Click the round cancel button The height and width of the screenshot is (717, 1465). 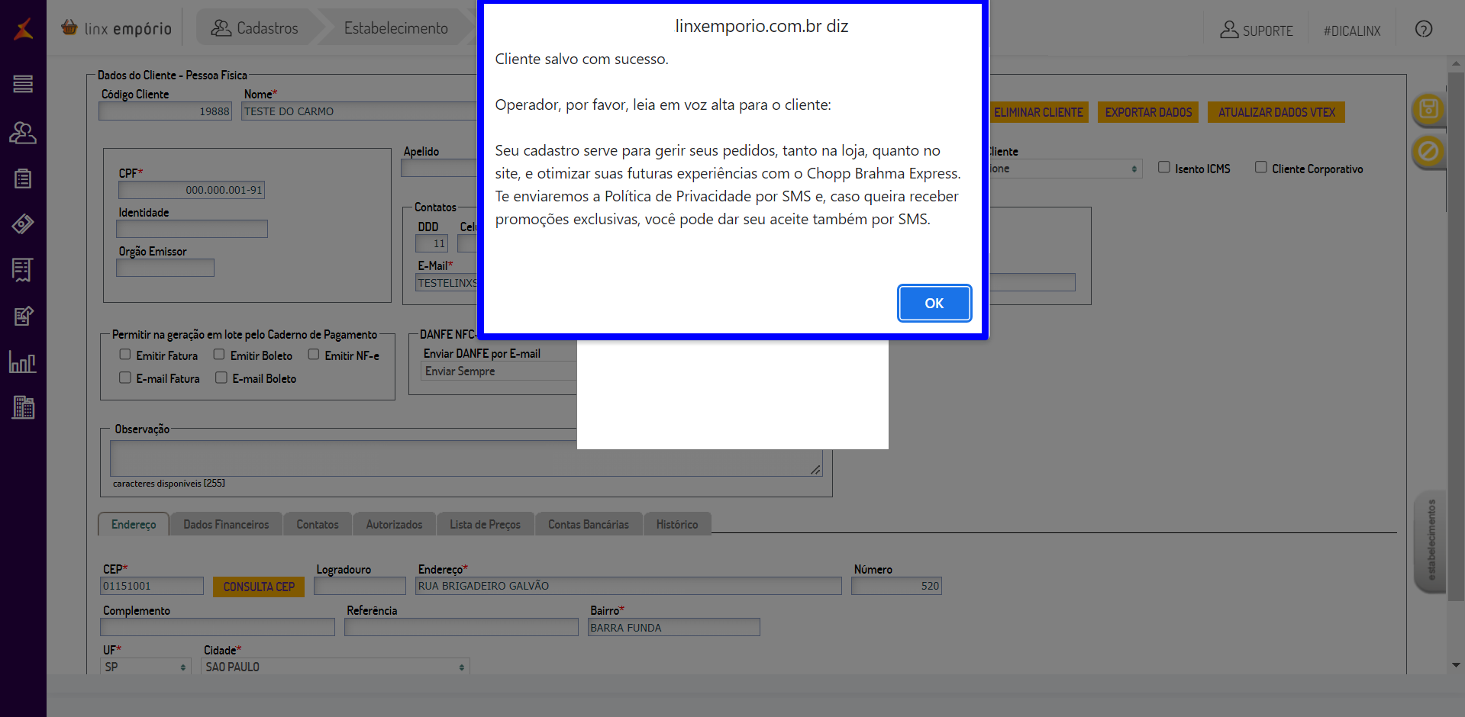1428,152
